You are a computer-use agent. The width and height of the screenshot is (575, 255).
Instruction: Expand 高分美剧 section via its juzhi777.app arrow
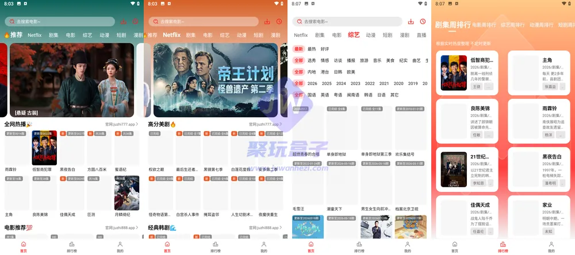coord(281,124)
